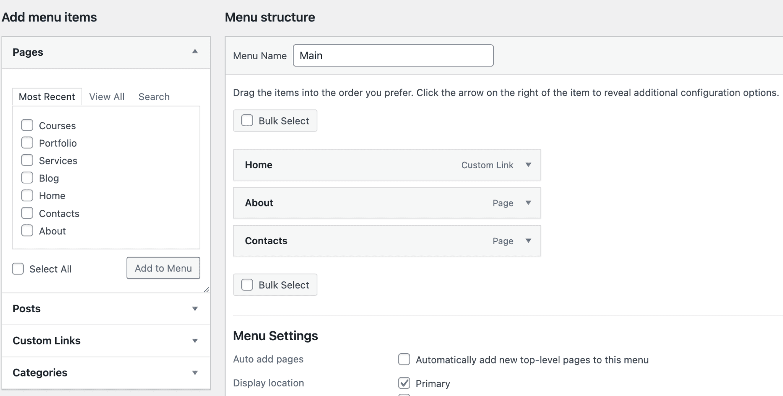Check the About page checkbox

pos(27,230)
